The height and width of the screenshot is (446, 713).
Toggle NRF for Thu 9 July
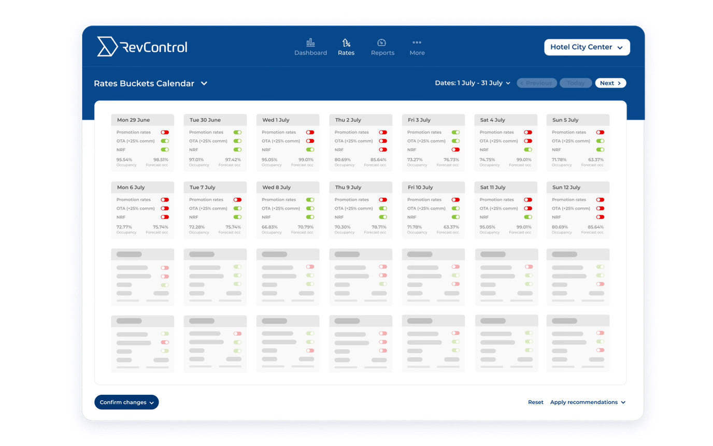pyautogui.click(x=383, y=217)
